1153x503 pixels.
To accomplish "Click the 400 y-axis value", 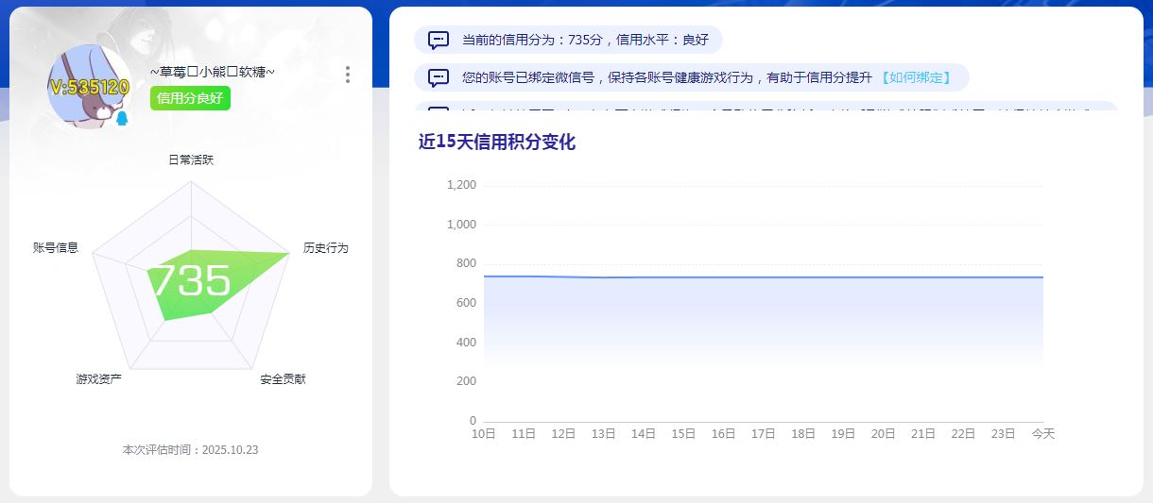I will pyautogui.click(x=467, y=343).
